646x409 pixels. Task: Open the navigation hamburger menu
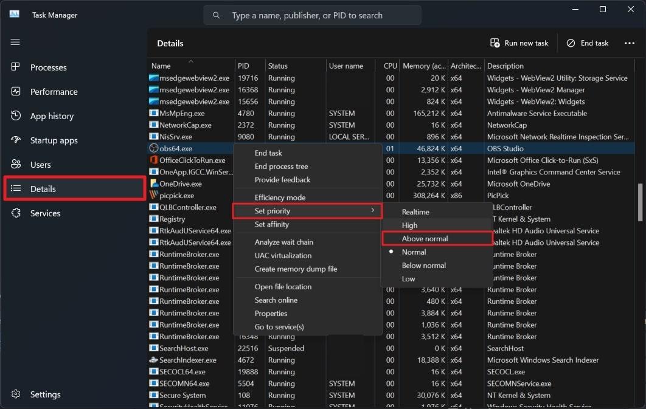click(x=15, y=42)
